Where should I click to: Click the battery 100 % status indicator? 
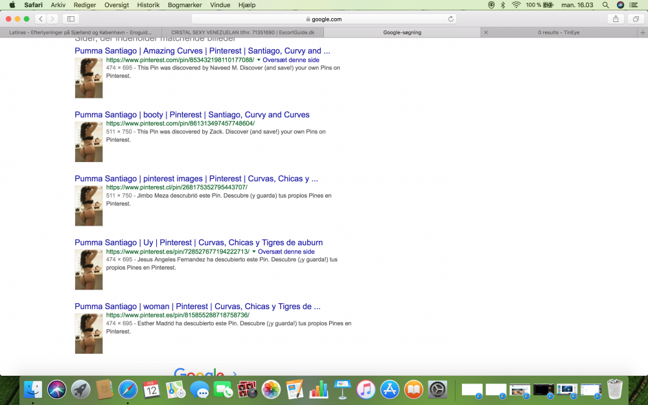(x=539, y=5)
